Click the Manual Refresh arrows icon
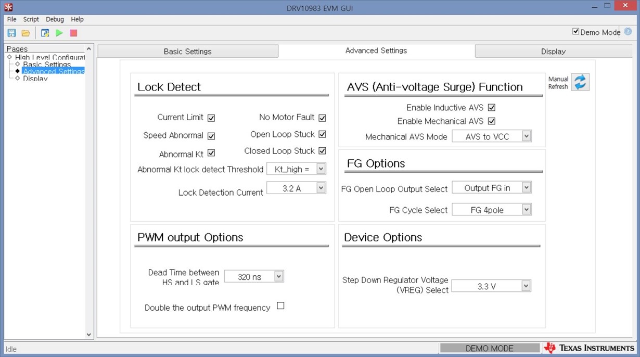This screenshot has width=640, height=357. (x=580, y=82)
